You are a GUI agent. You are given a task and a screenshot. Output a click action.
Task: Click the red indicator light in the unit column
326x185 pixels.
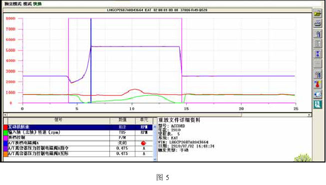click(x=143, y=143)
